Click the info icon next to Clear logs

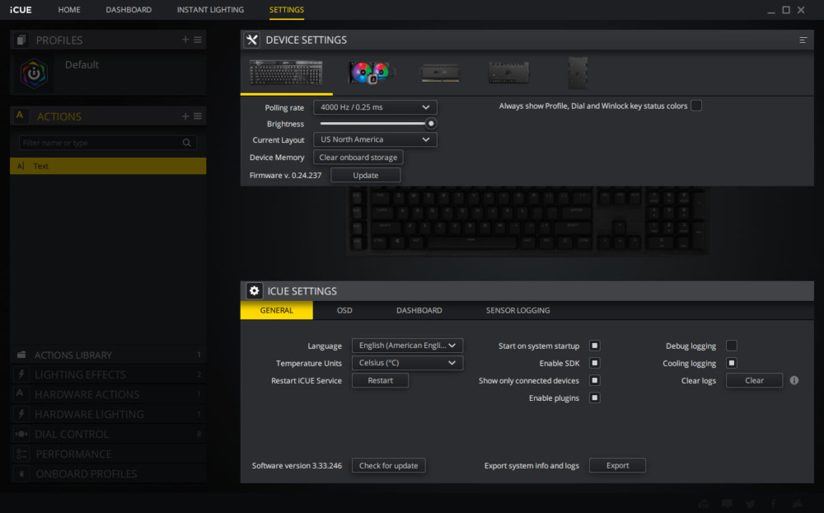[x=794, y=380]
